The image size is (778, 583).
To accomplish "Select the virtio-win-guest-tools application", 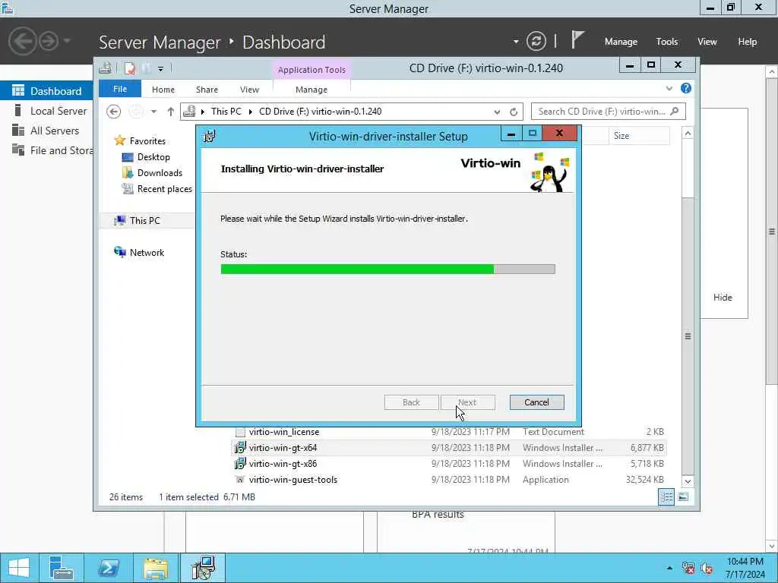I will [x=293, y=480].
